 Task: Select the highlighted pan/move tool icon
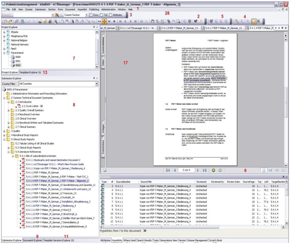104,21
